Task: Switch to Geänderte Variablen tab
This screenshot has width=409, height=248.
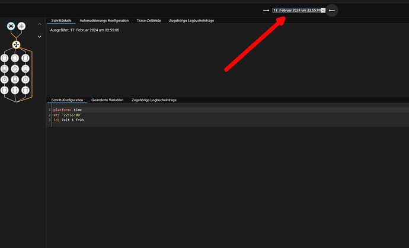Action: (107, 100)
